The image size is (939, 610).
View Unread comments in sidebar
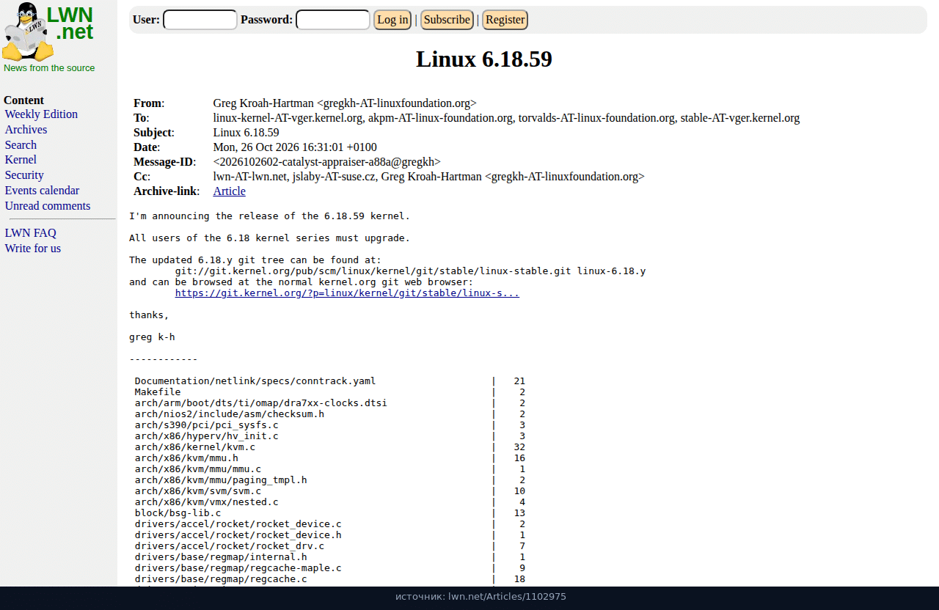point(48,206)
